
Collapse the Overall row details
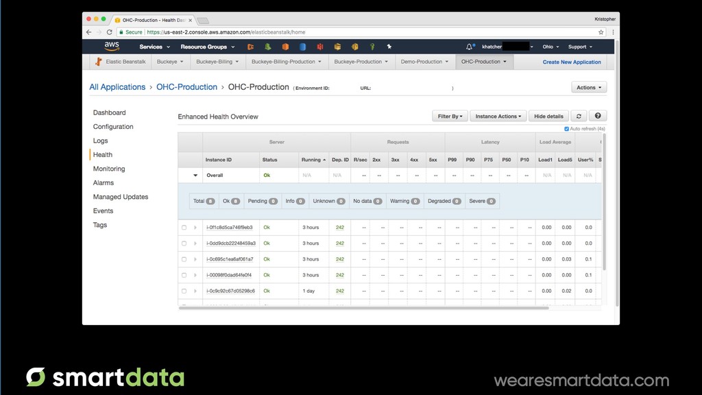click(195, 176)
